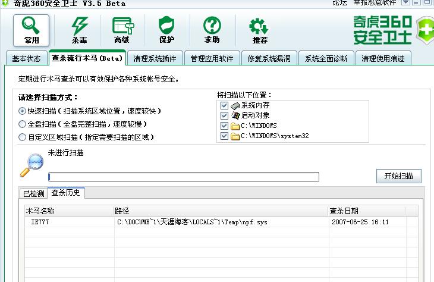The height and width of the screenshot is (282, 434).
Task: Toggle the C:\WINDOWS\system32 checkbox
Action: tap(224, 136)
